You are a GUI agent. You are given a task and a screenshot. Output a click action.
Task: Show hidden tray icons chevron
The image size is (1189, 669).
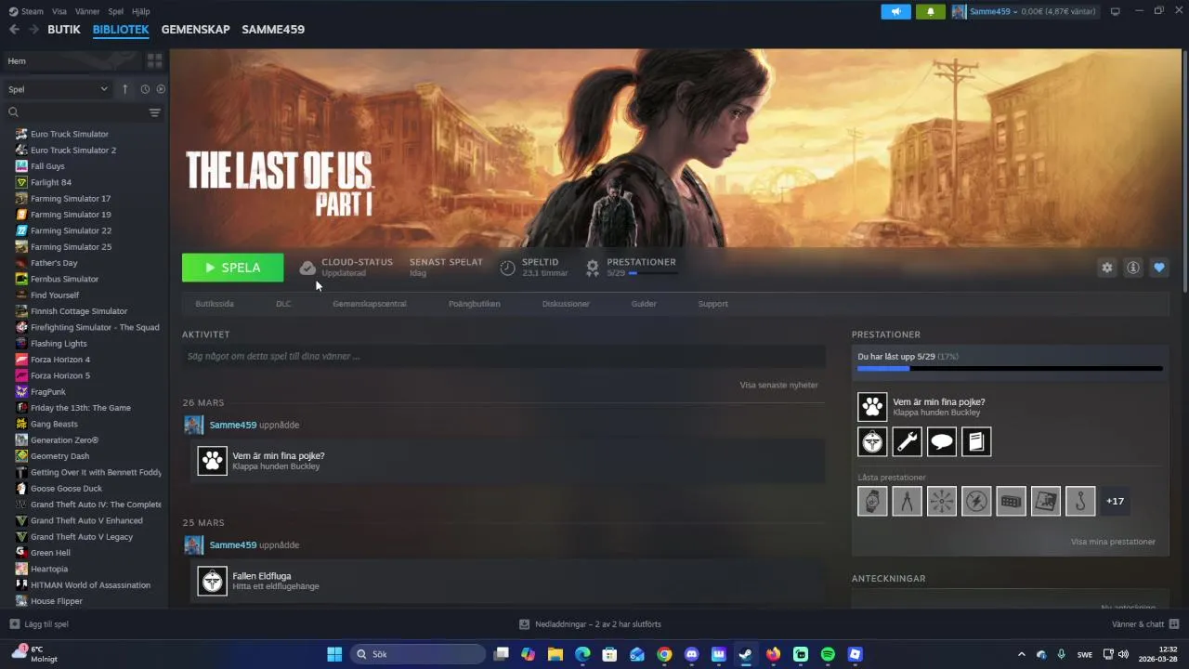[1022, 654]
